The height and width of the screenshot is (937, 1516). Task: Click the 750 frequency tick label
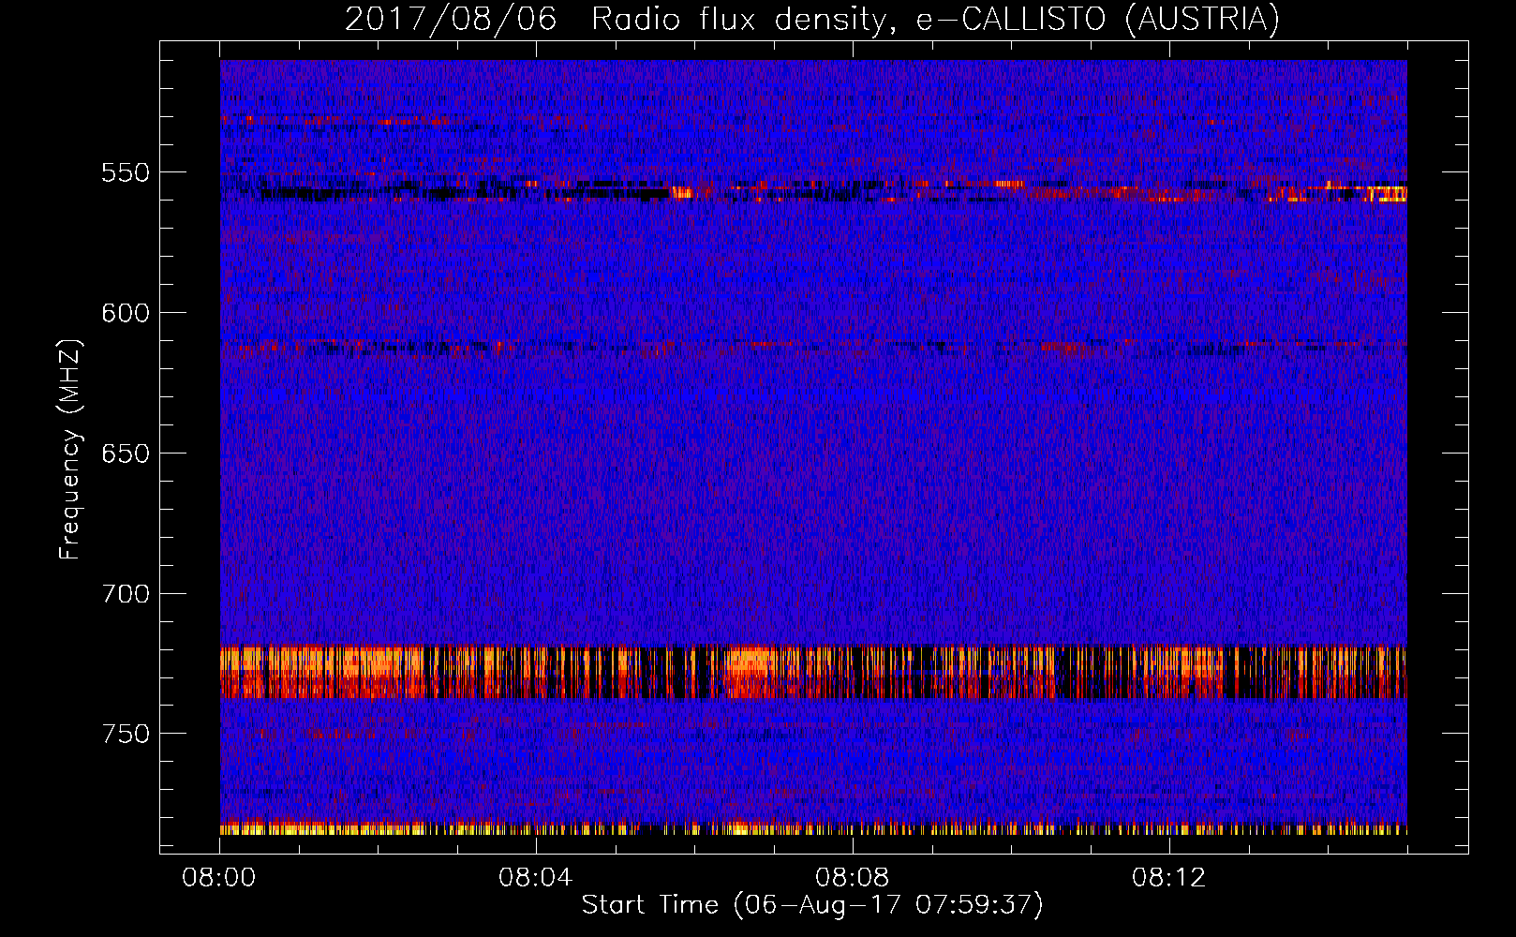click(x=126, y=734)
